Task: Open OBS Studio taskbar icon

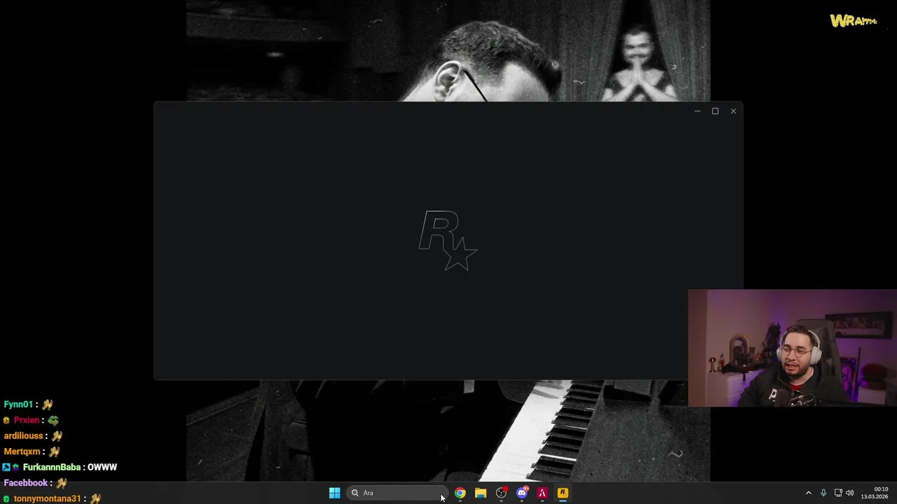Action: (x=501, y=493)
